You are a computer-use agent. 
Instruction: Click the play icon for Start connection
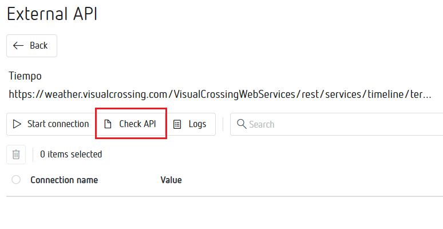[17, 124]
